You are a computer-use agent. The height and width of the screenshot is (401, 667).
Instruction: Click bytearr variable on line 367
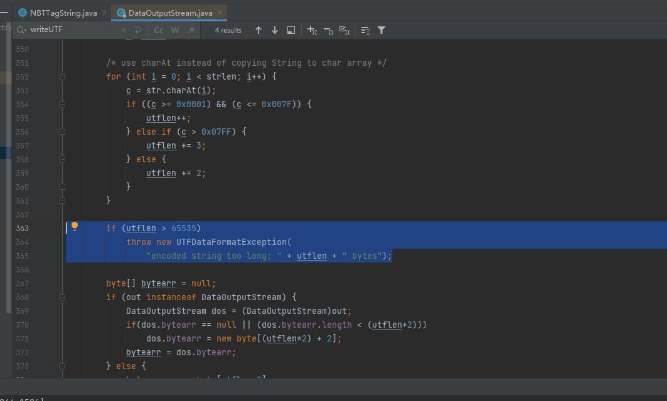158,284
